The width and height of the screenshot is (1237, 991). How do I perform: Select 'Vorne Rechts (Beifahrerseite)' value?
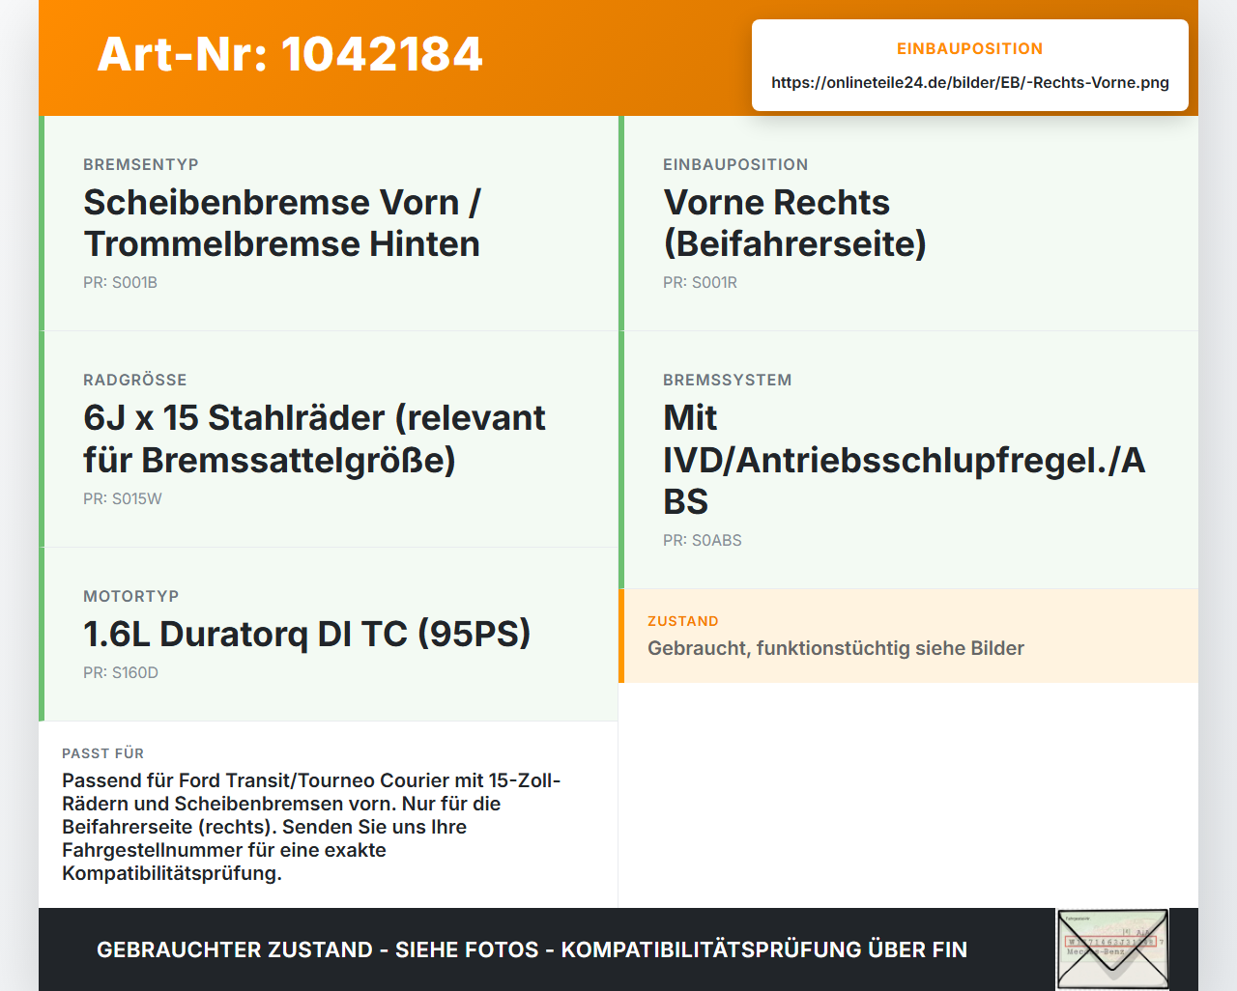coord(794,223)
